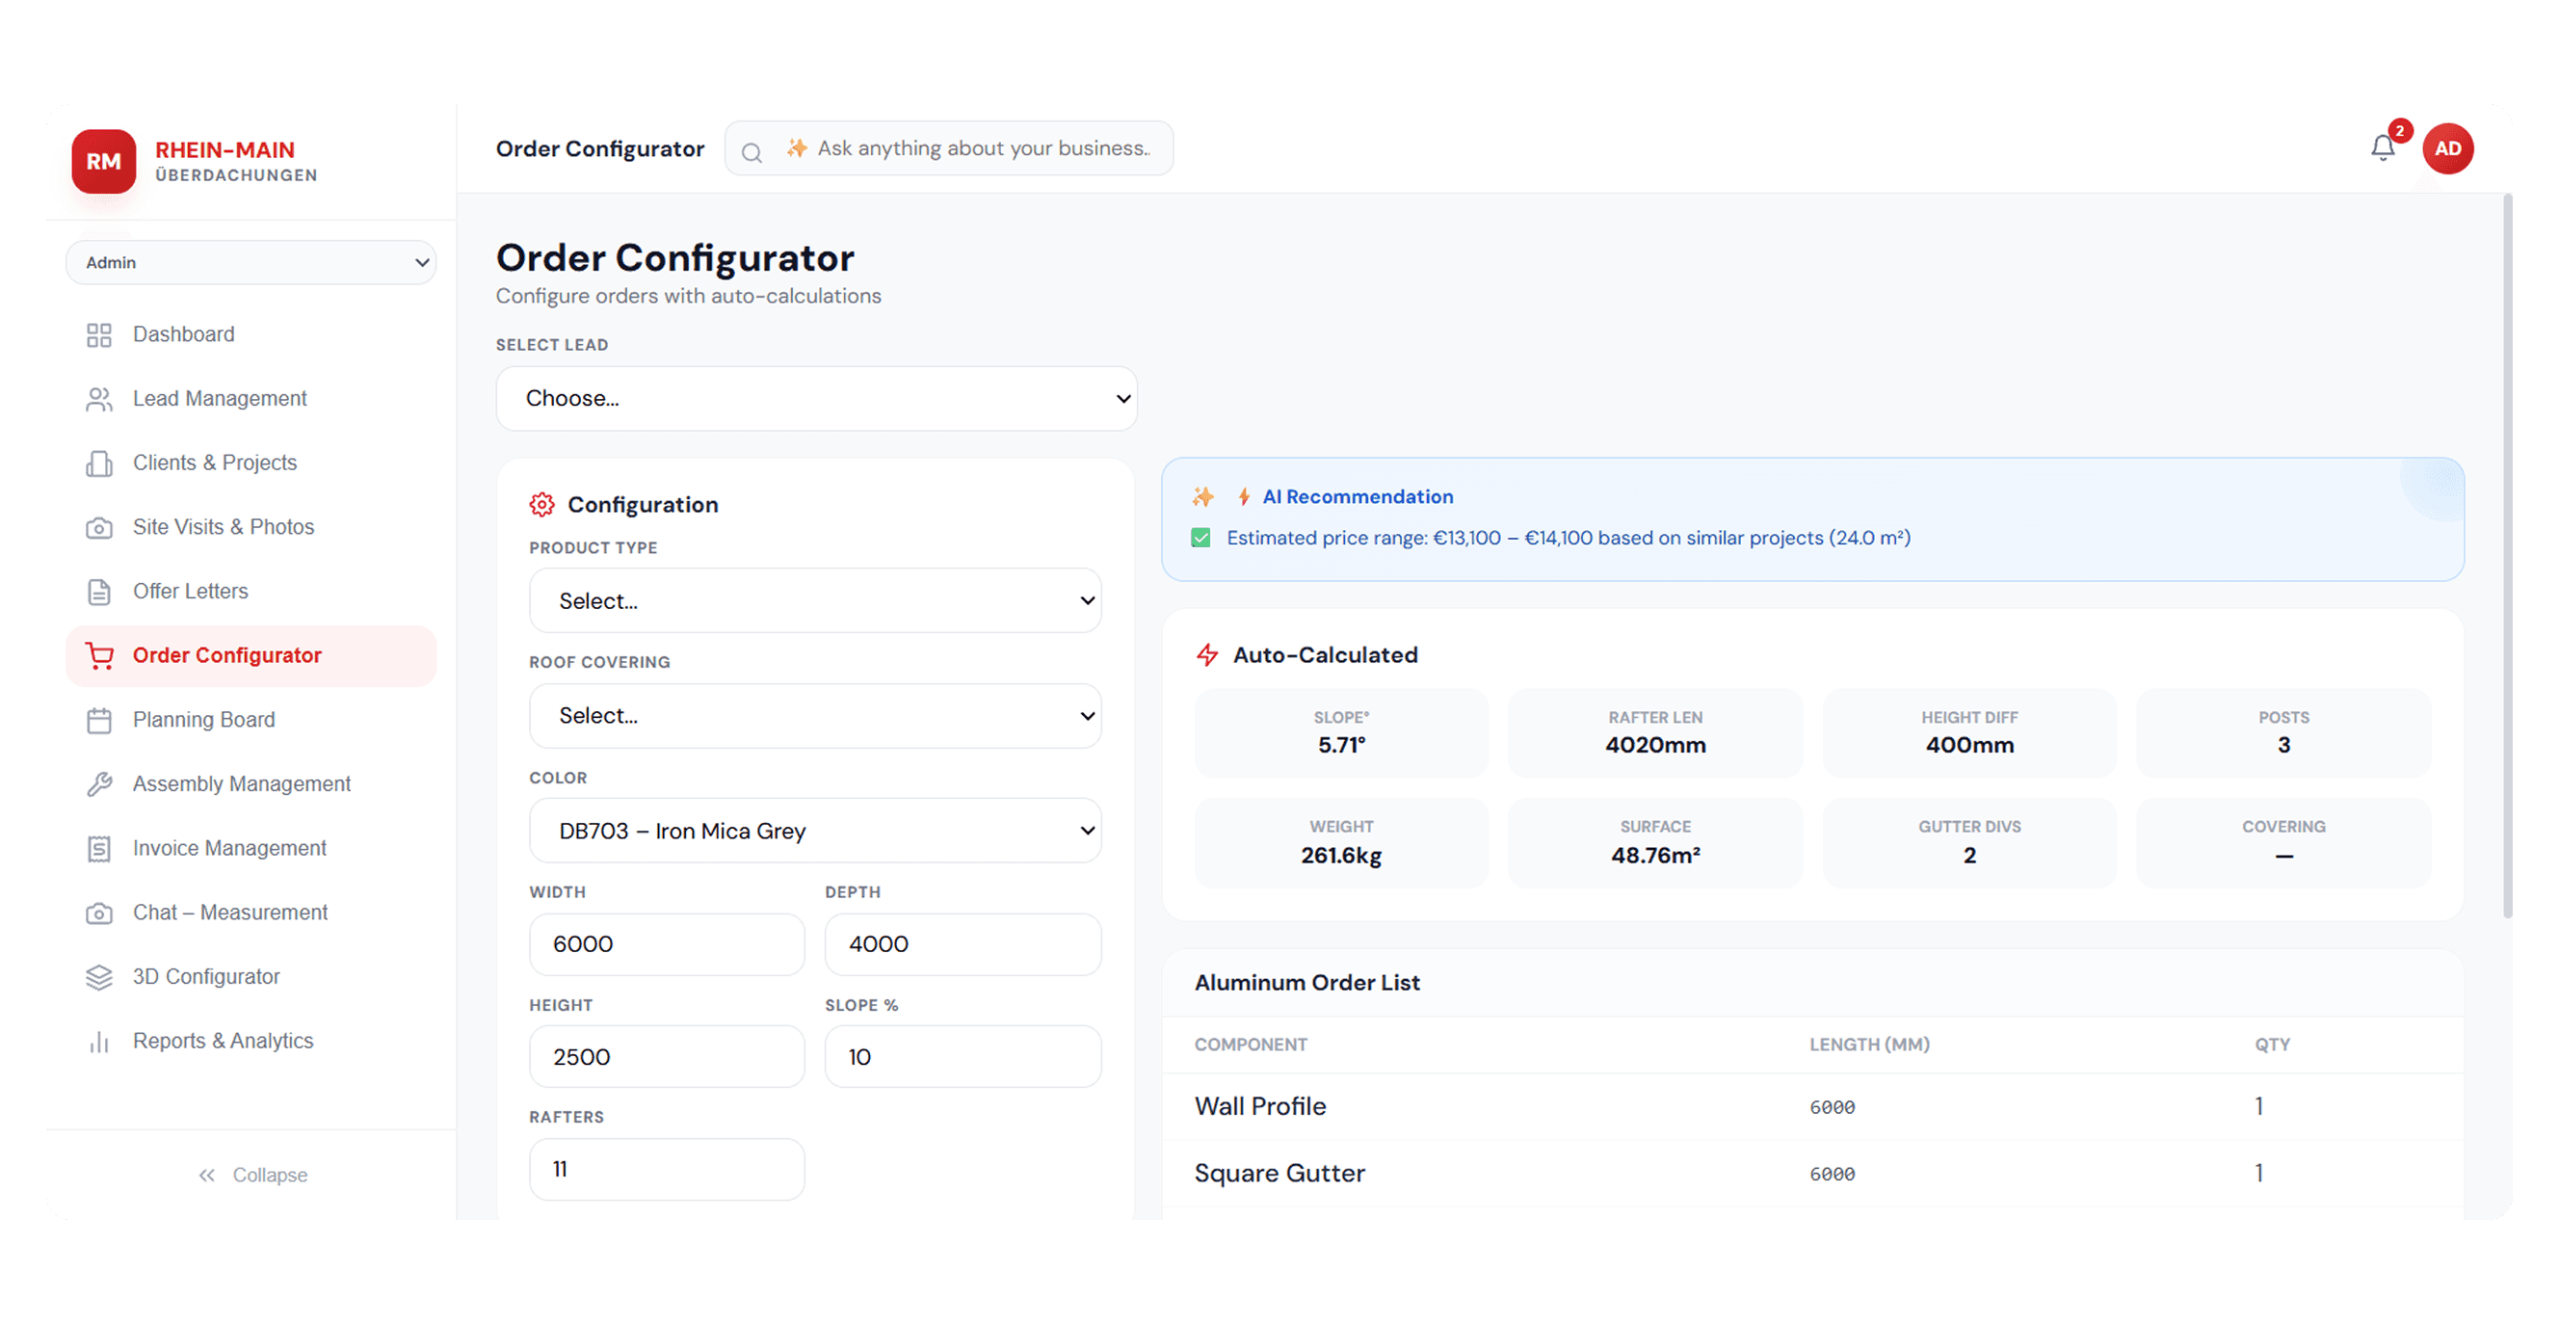Click the 3D Configurator layers icon
Viewport: 2559px width, 1324px height.
coord(98,977)
